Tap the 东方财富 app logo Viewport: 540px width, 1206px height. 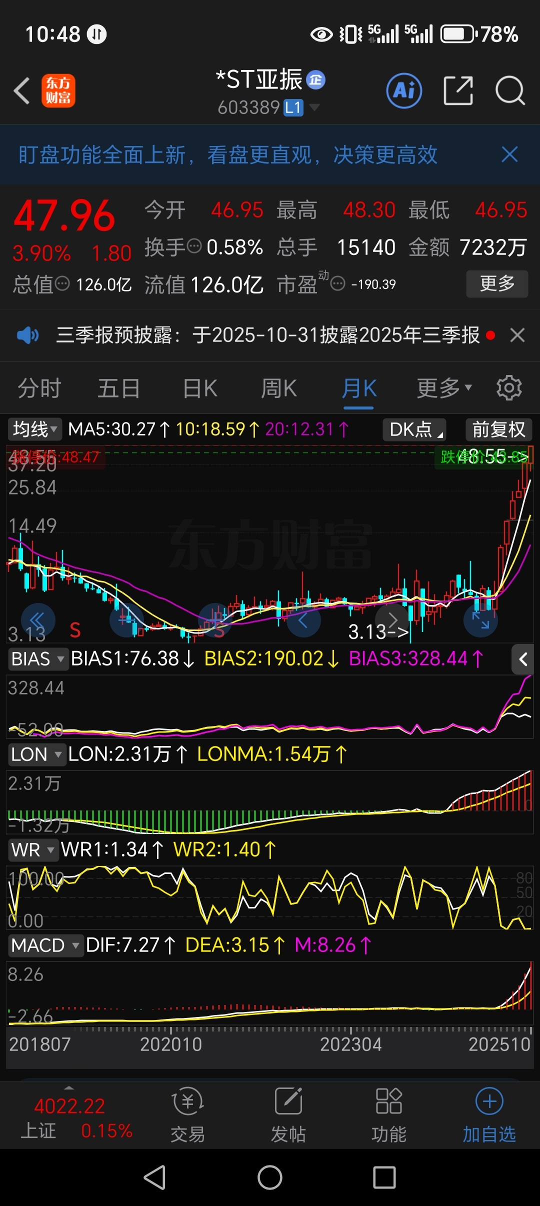(58, 90)
